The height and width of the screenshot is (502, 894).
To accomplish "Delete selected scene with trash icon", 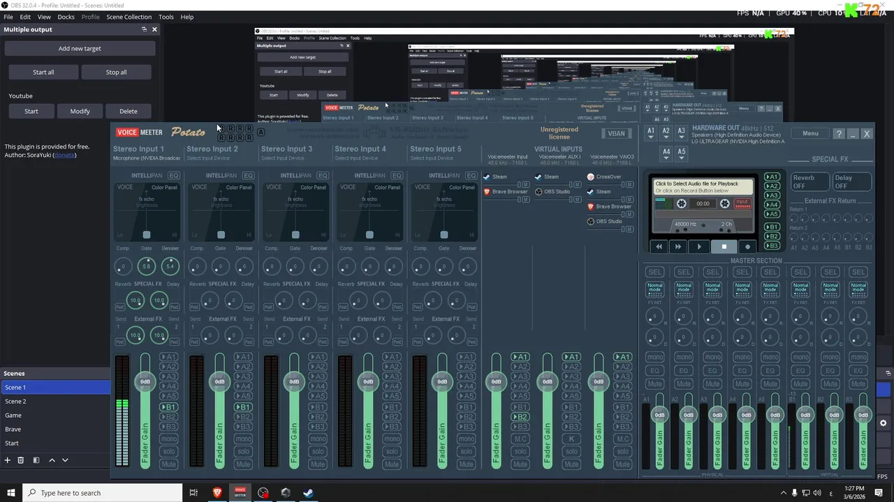I will click(21, 460).
